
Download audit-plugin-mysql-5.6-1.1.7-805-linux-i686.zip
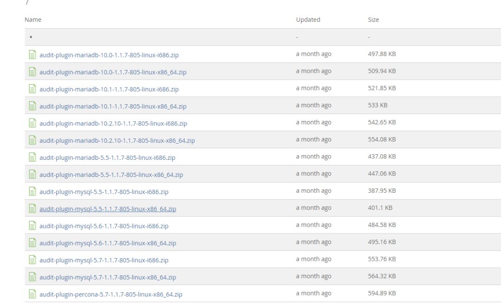point(104,226)
